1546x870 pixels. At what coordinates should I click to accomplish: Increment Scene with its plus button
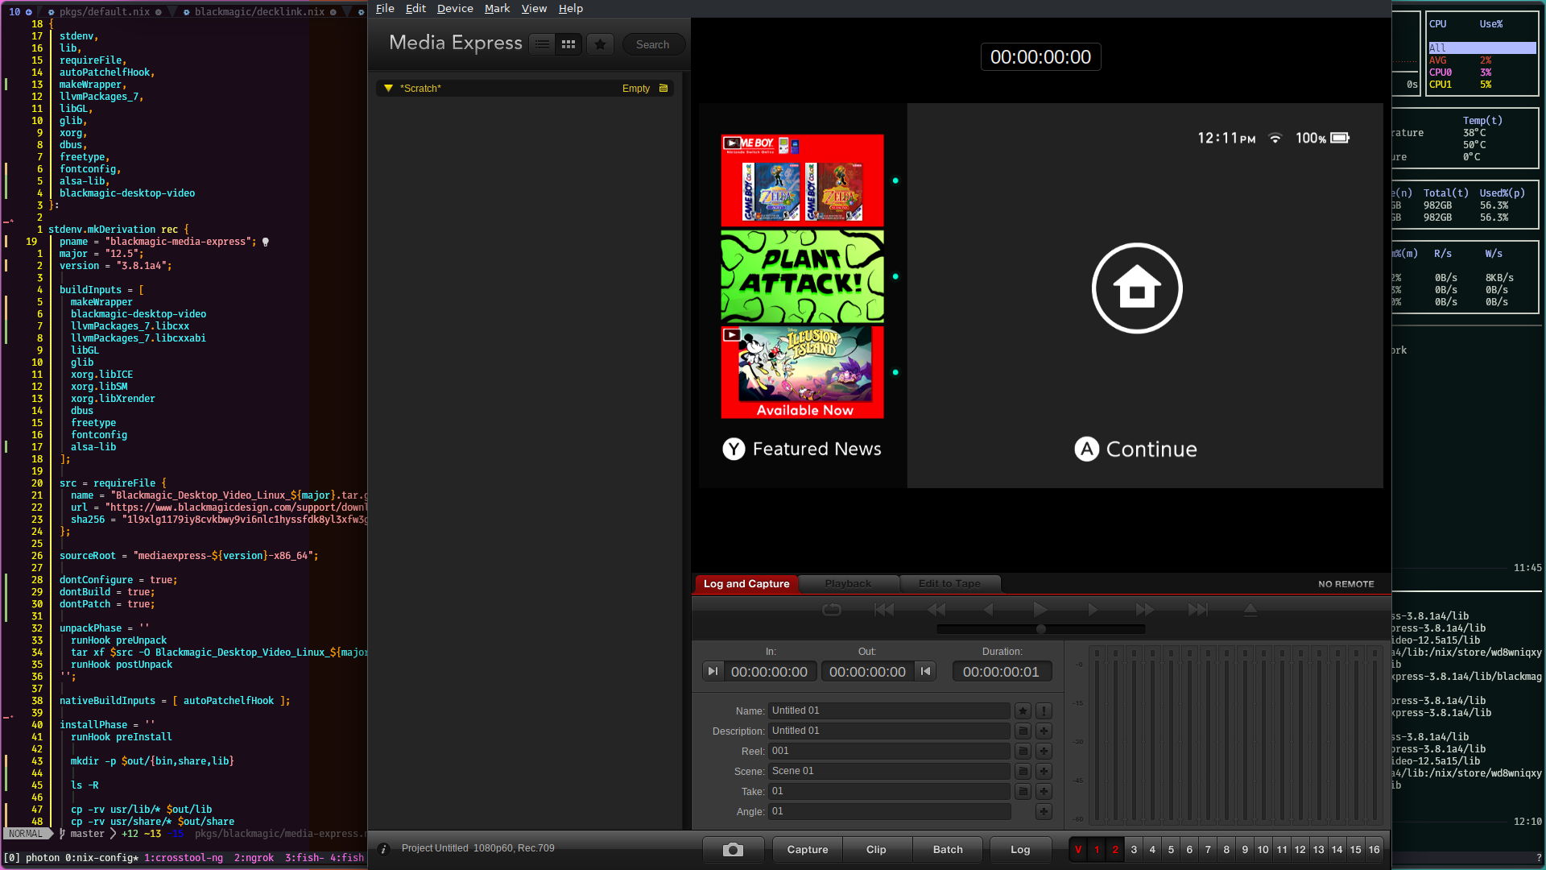pyautogui.click(x=1044, y=771)
